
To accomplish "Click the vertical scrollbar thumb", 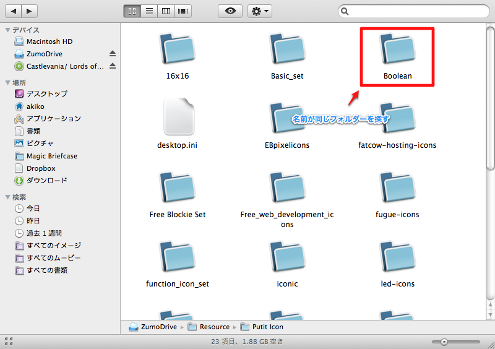I will (490, 98).
